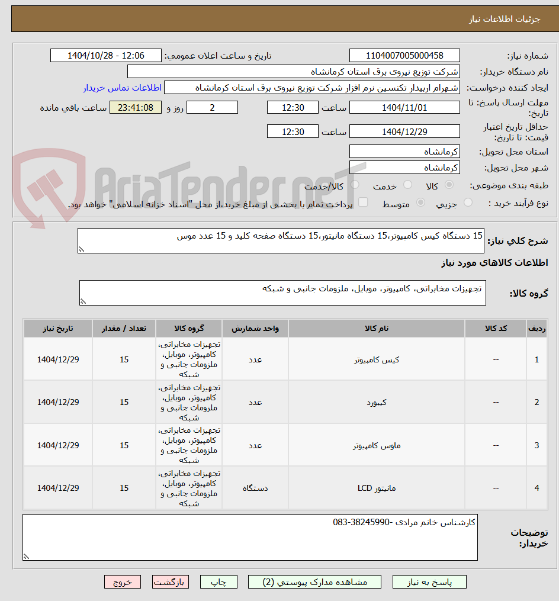Click the چاپ print button
This screenshot has width=559, height=601.
pyautogui.click(x=219, y=582)
